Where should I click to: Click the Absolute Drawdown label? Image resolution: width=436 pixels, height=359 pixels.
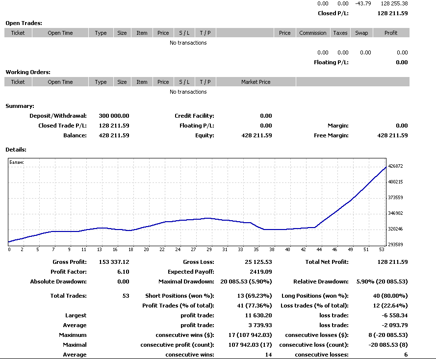point(58,282)
